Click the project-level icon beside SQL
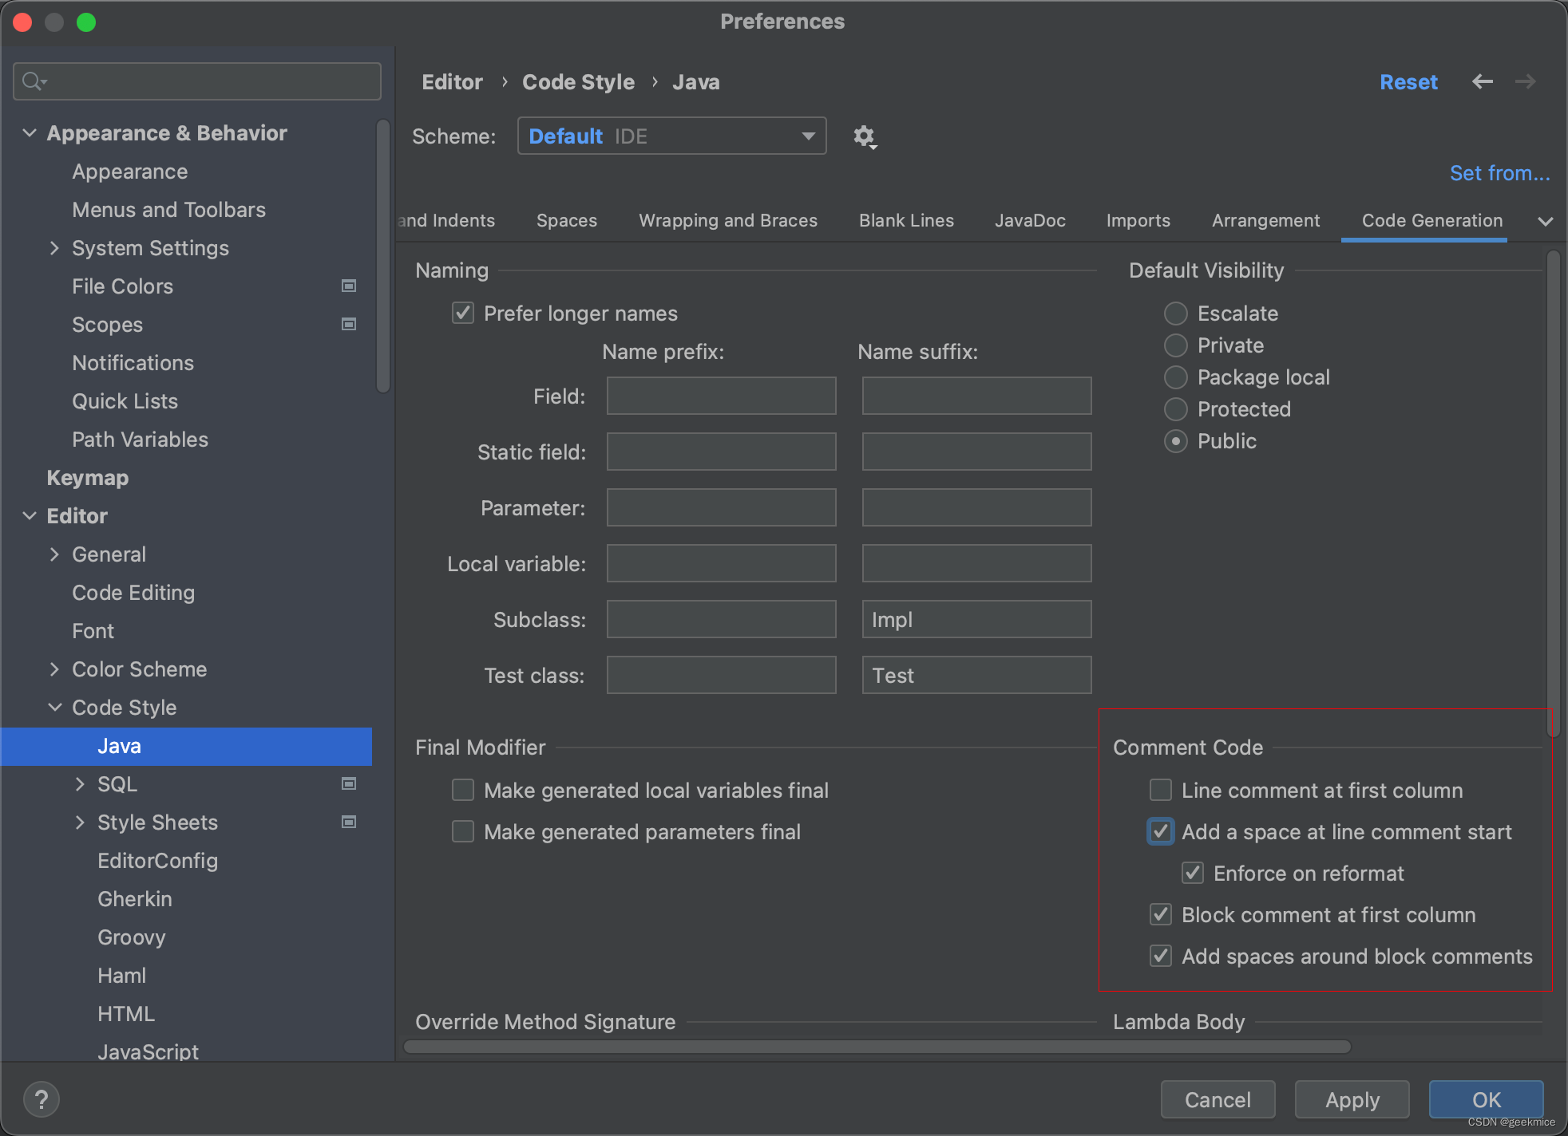 [x=349, y=783]
